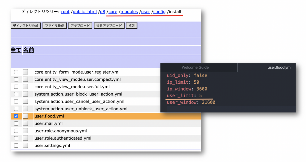
Task: Open file core.entity_view_mode.user.full.yml
Action: [72, 87]
